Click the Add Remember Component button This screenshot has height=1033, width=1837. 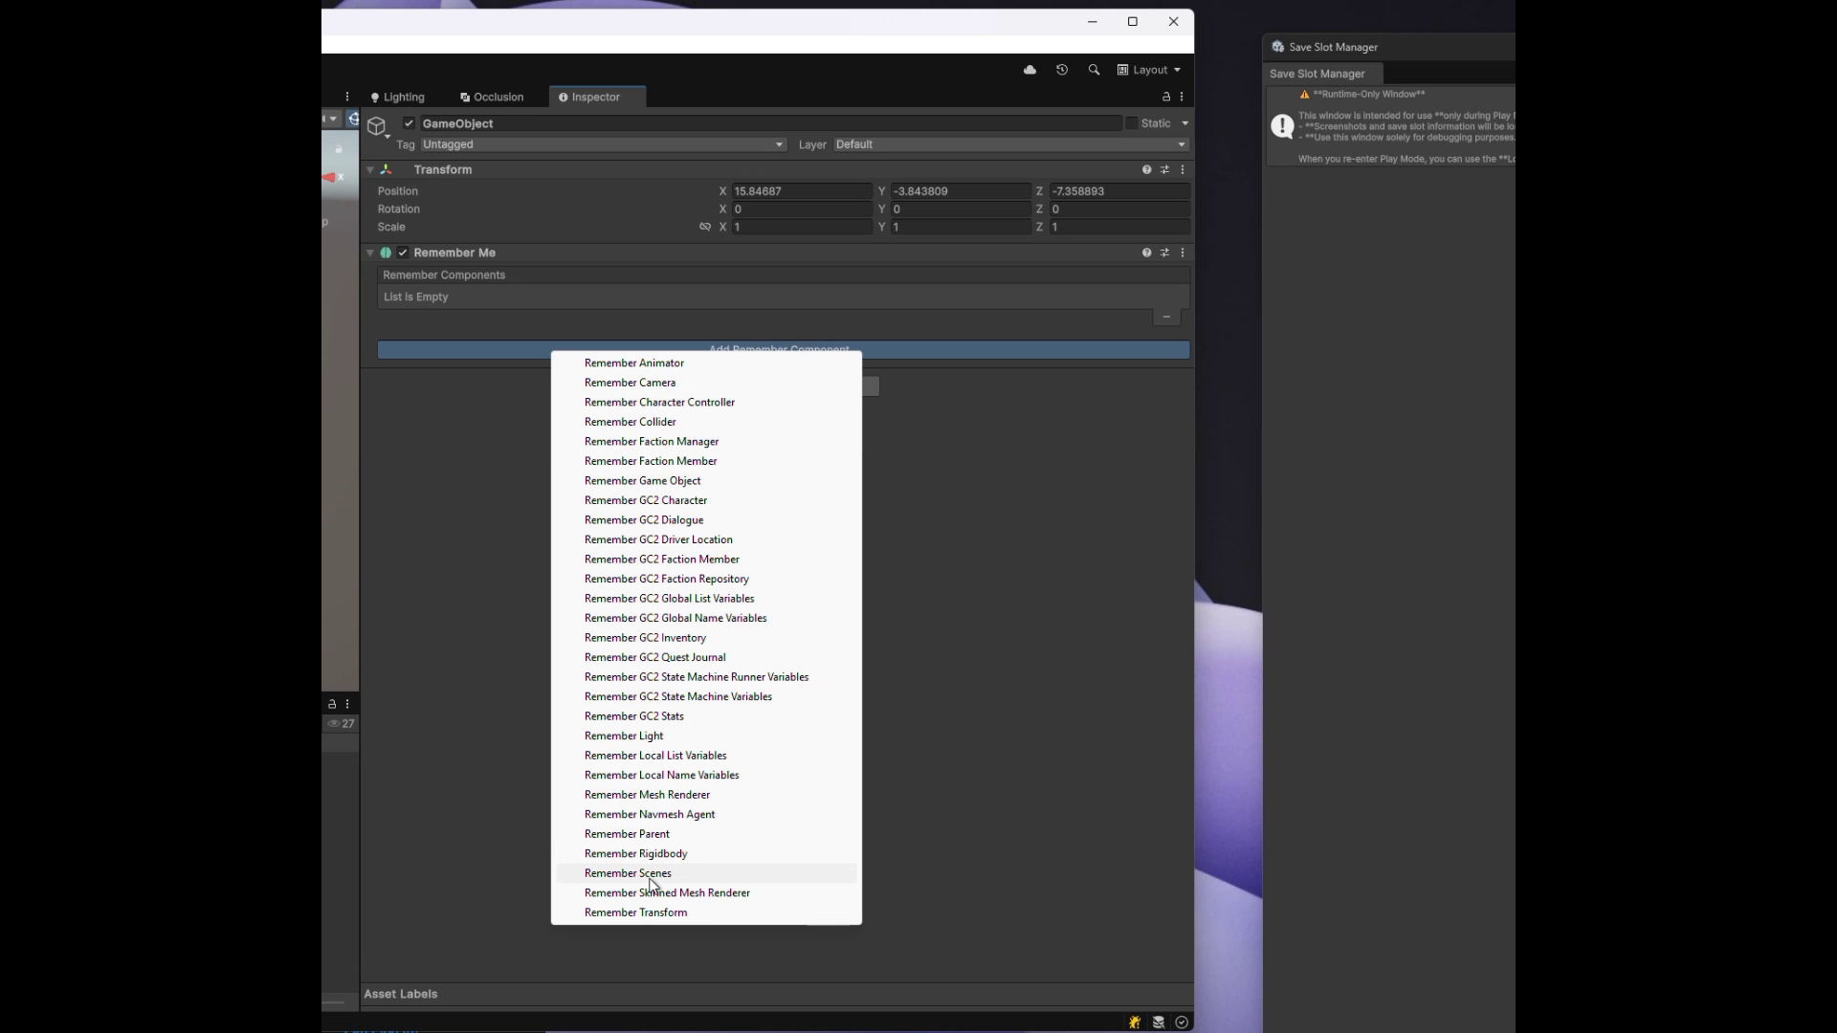783,350
